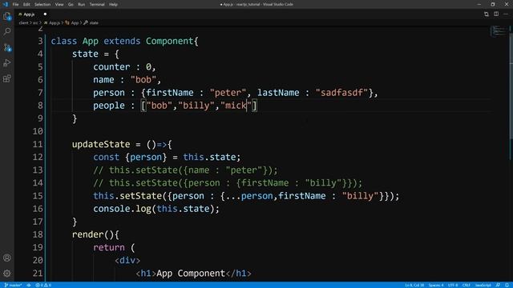Open the Run and Debug view

pos(7,62)
